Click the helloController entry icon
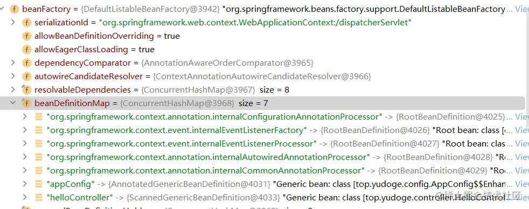 pyautogui.click(x=39, y=198)
